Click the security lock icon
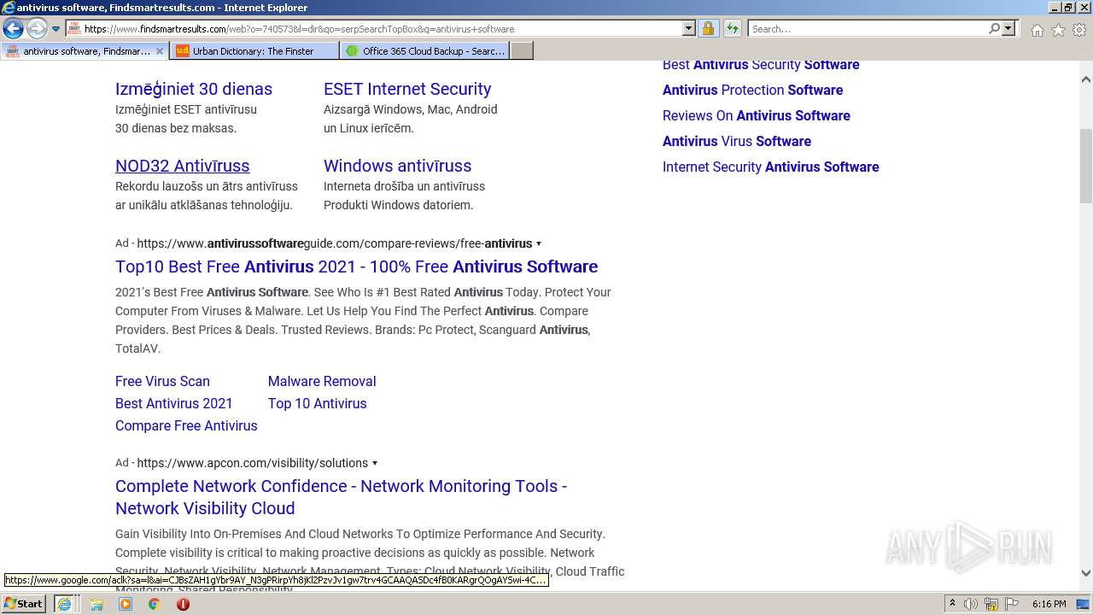 708,28
